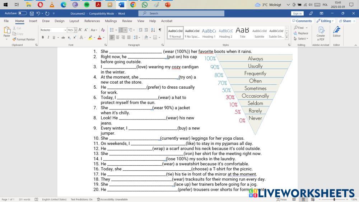Open the Editing mode dropdown
This screenshot has height=202, width=359.
pos(325,21)
